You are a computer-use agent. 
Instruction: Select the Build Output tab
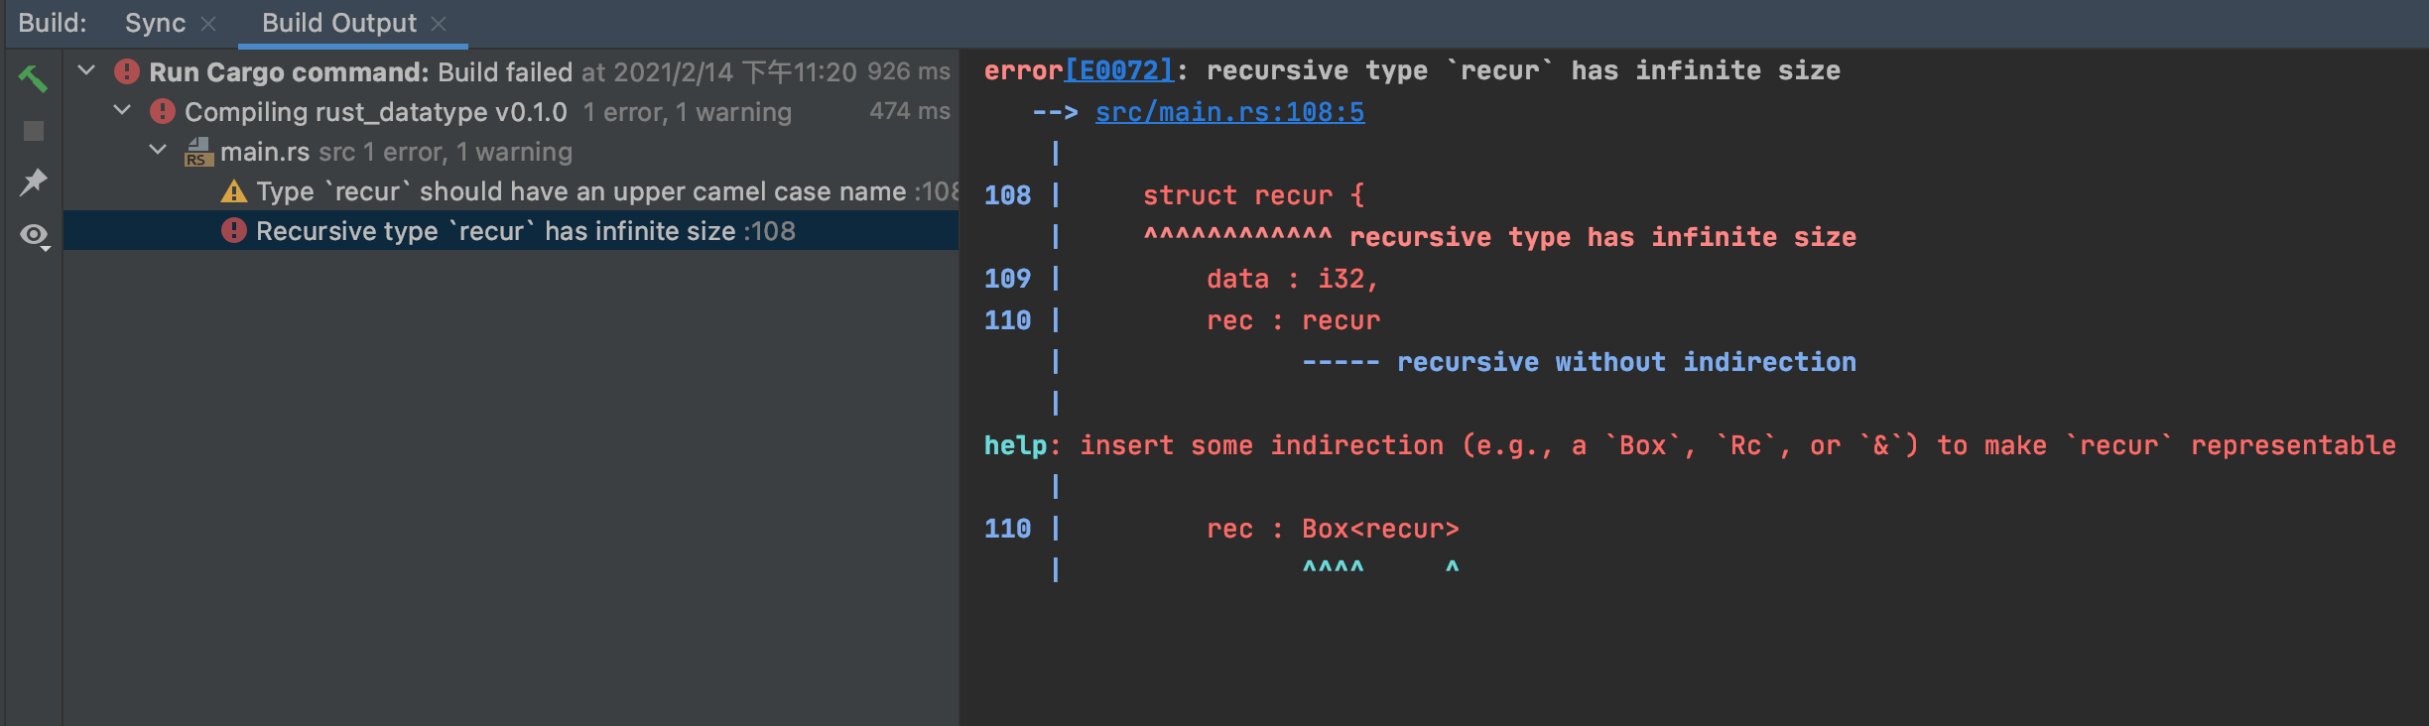(339, 23)
